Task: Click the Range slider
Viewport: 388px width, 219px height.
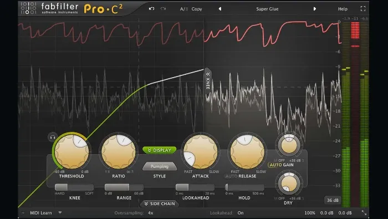Action: point(124,187)
